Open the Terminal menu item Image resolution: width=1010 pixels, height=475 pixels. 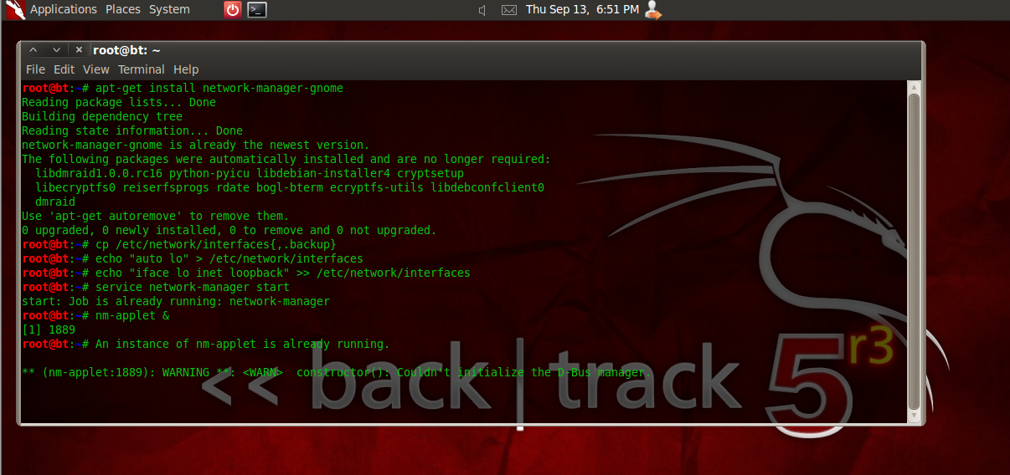pos(142,69)
